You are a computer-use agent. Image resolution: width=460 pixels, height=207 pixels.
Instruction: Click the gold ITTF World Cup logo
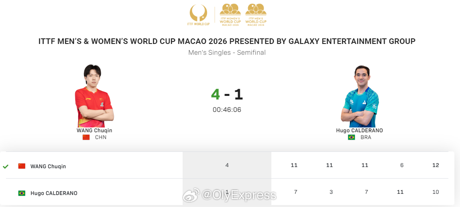click(199, 15)
